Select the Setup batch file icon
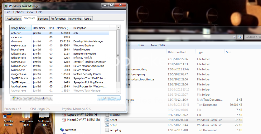Screen dimensions: 261x134 pos(107,125)
